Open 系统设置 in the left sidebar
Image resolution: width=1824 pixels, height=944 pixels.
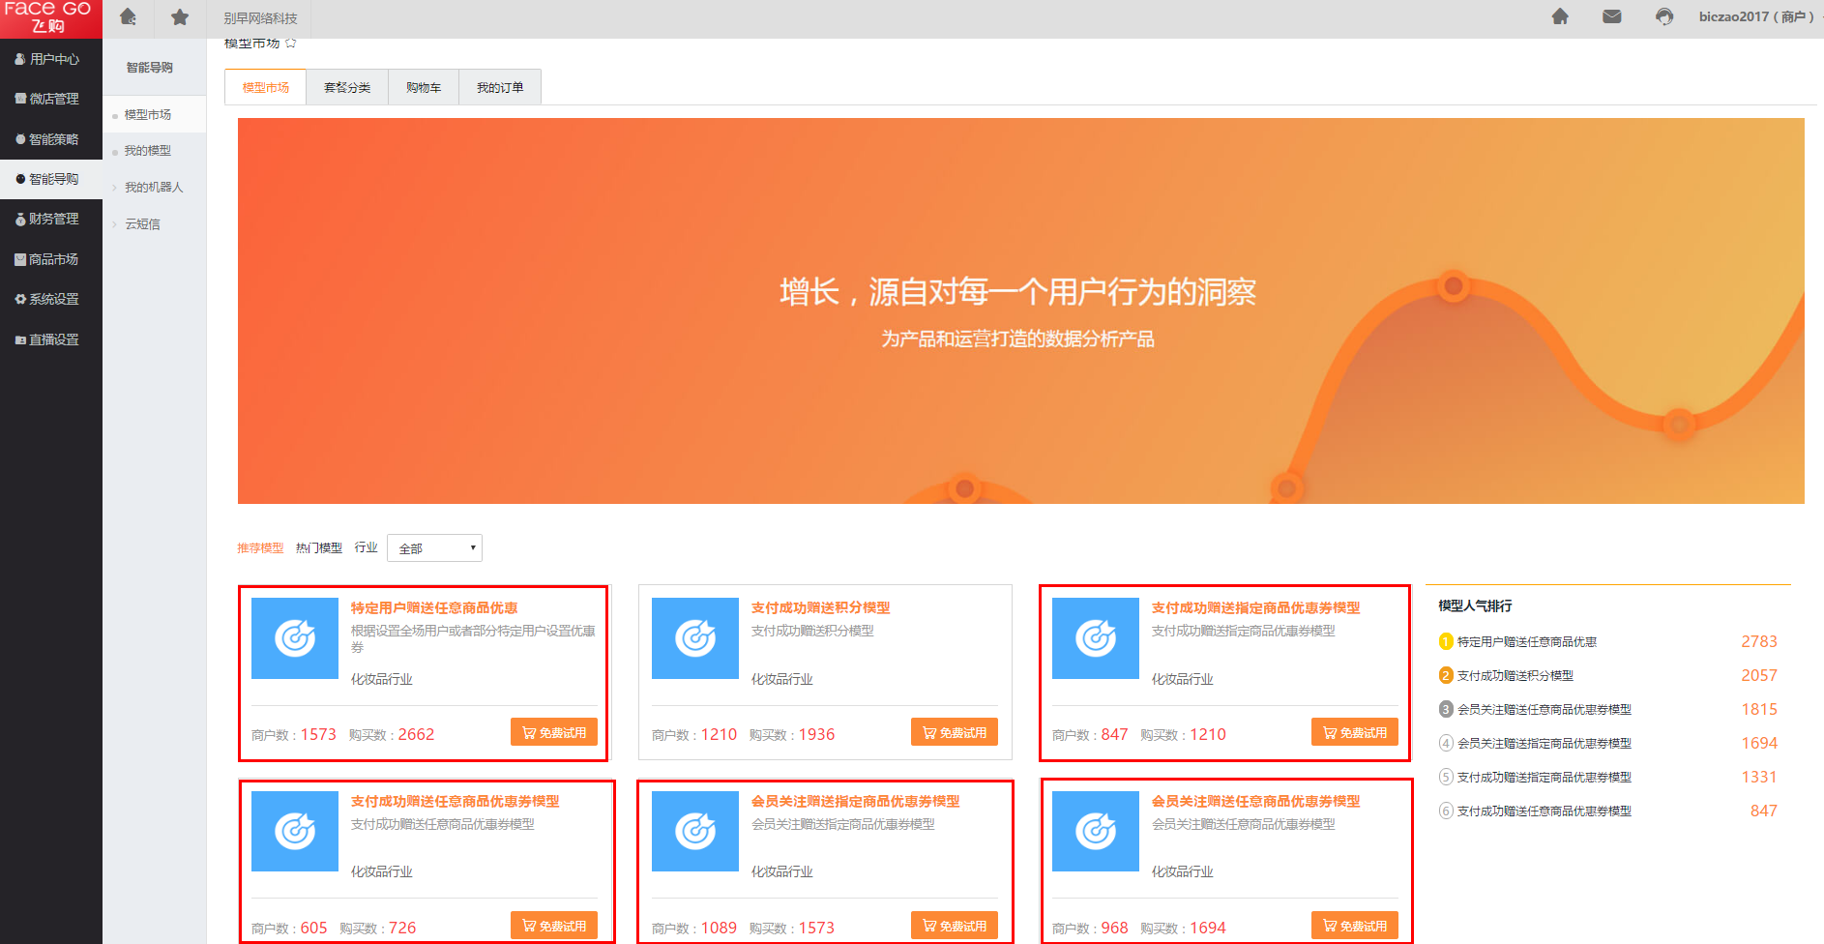click(53, 299)
